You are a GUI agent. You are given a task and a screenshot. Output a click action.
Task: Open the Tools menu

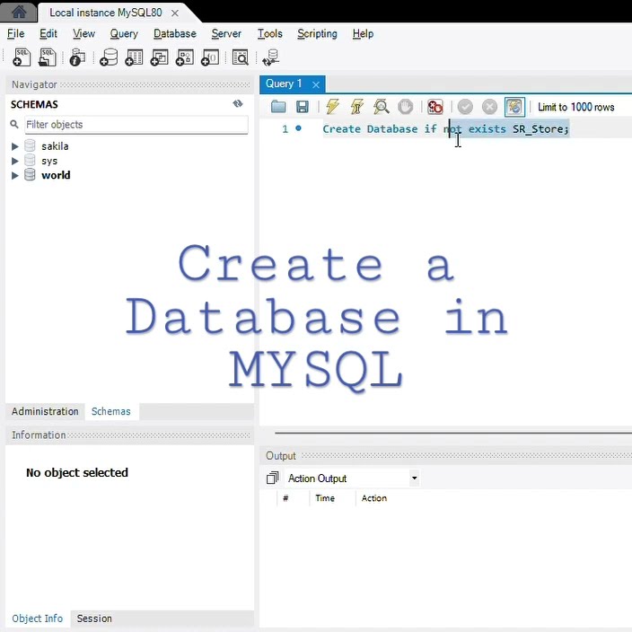269,34
